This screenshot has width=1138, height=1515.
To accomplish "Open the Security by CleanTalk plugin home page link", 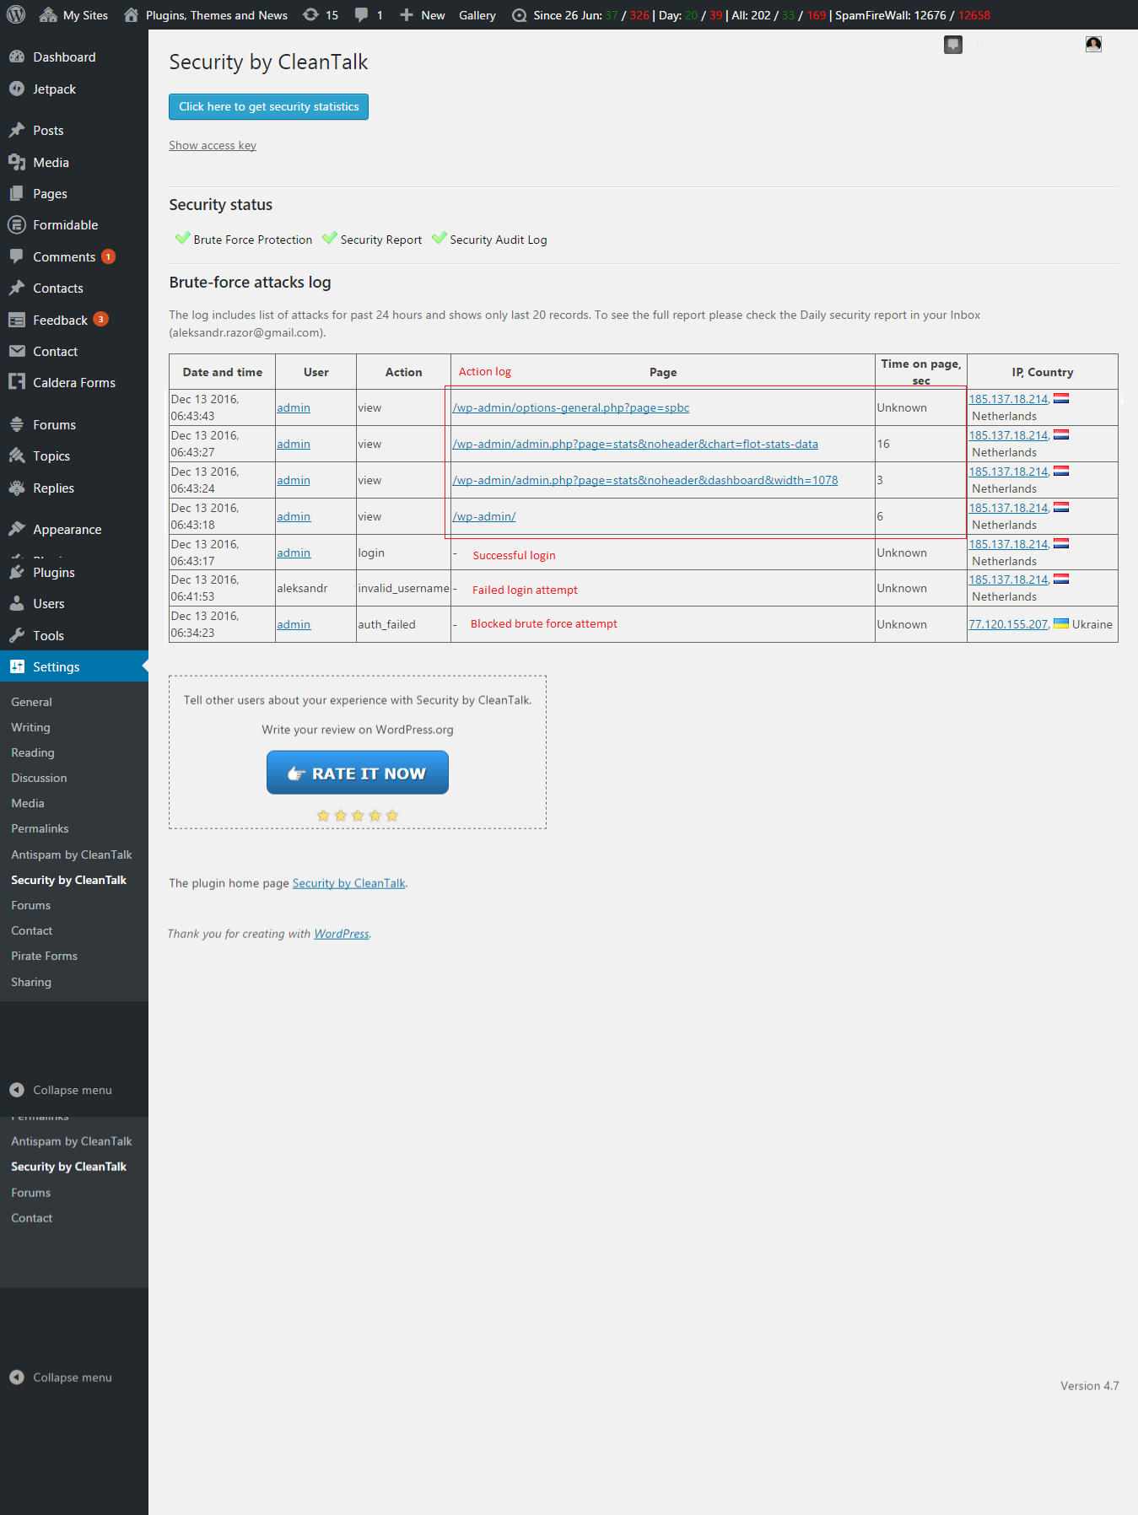I will point(349,883).
